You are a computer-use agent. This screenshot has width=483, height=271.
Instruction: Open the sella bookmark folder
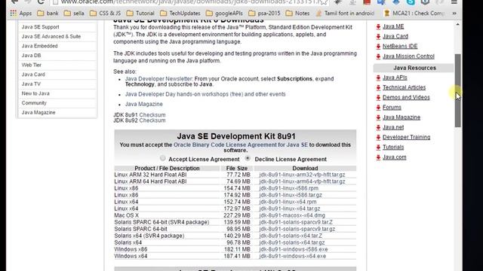pos(74,14)
